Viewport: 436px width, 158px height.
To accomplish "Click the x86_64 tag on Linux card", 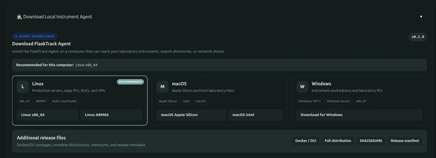I will [24, 101].
